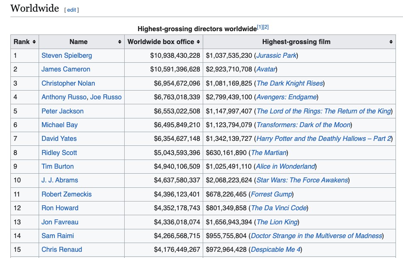This screenshot has width=403, height=258.
Task: Open citation reference [1]
Action: pos(260,27)
